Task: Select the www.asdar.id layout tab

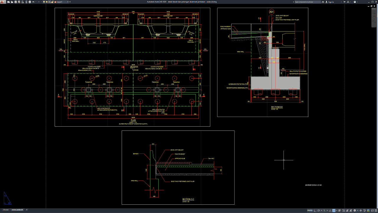Action: tap(17, 210)
